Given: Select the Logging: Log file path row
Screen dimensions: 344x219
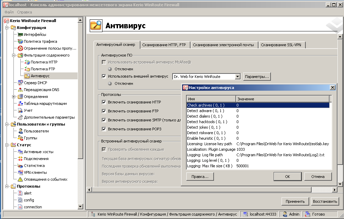Looking at the screenshot, I should click(x=258, y=155).
